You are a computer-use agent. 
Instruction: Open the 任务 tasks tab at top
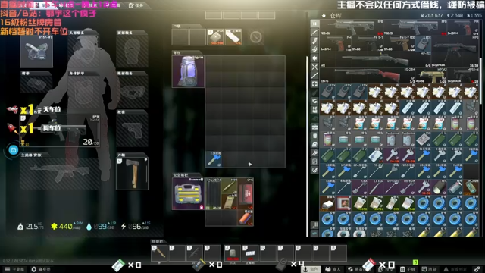coord(136,5)
